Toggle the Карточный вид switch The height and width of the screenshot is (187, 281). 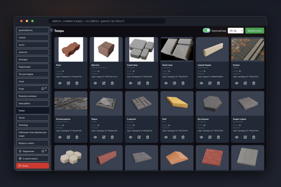coord(206,31)
